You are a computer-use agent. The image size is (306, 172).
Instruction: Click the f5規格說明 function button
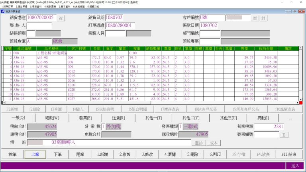click(x=105, y=109)
